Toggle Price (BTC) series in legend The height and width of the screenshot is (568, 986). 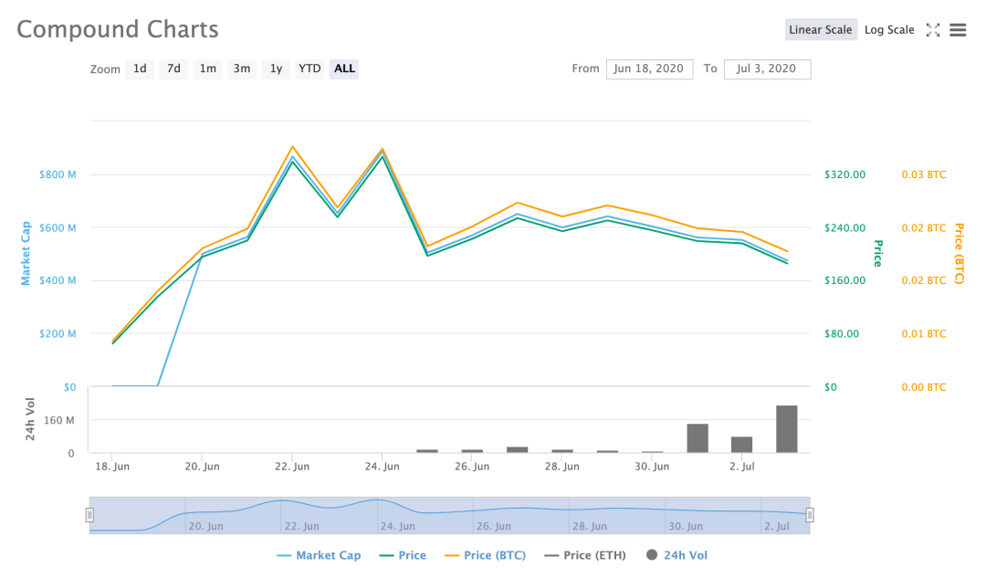tap(485, 555)
